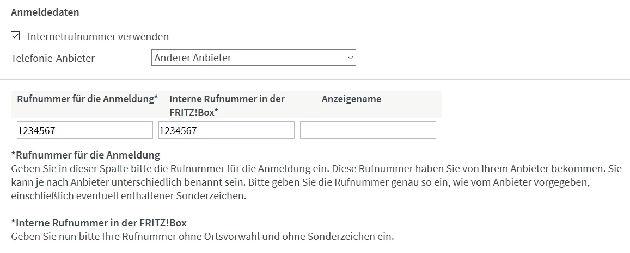Click the Anmeldedaten section heading

(45, 11)
